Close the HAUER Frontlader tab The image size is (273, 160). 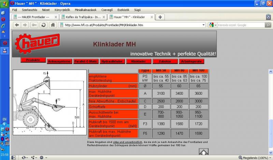(56, 17)
